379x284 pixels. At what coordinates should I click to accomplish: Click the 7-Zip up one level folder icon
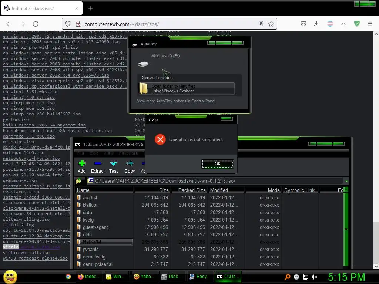click(79, 180)
